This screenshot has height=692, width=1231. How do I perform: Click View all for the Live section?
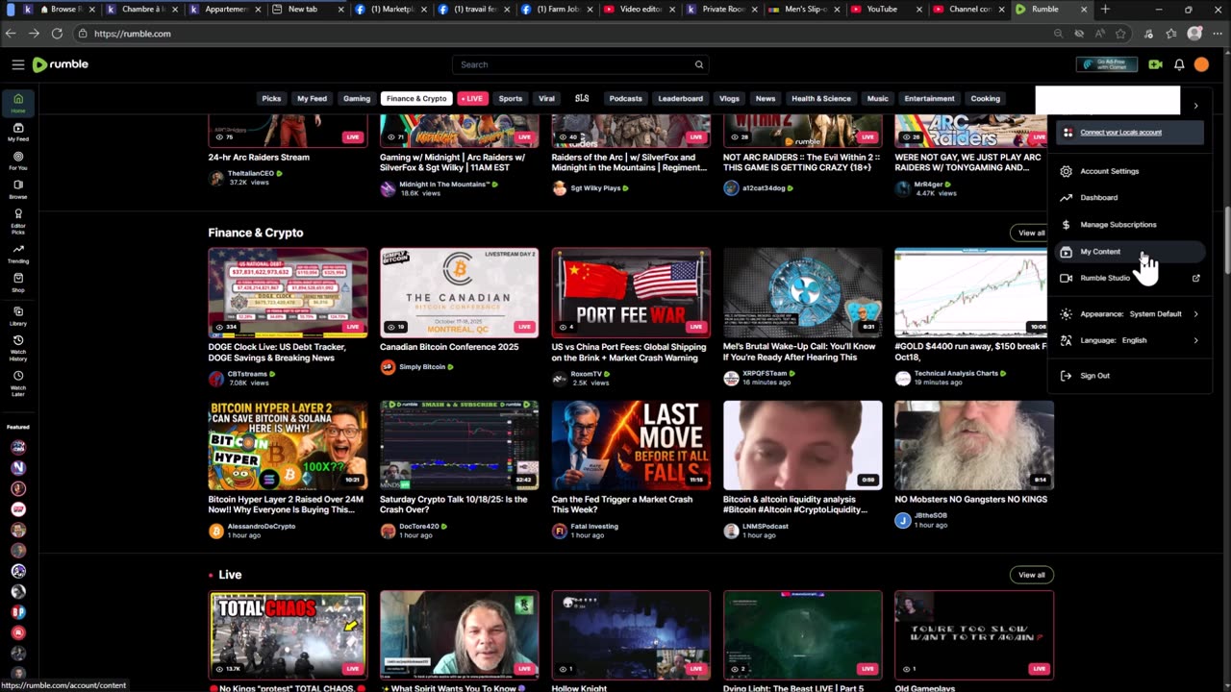(1032, 575)
